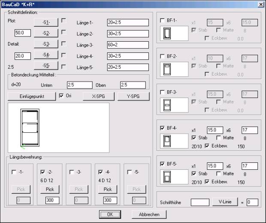
Task: Uncheck Längsbewehrung position -4- checkbox
Action: 100,172
